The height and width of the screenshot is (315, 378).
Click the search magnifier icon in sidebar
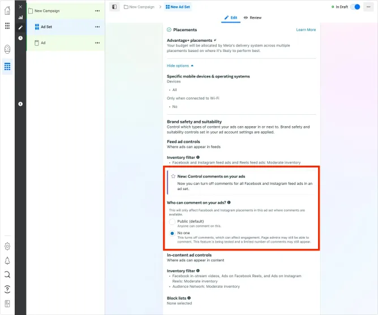click(7, 274)
